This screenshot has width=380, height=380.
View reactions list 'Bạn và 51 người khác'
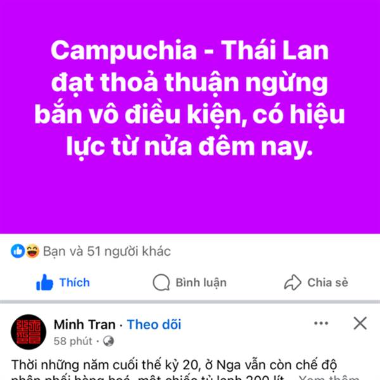click(x=107, y=251)
